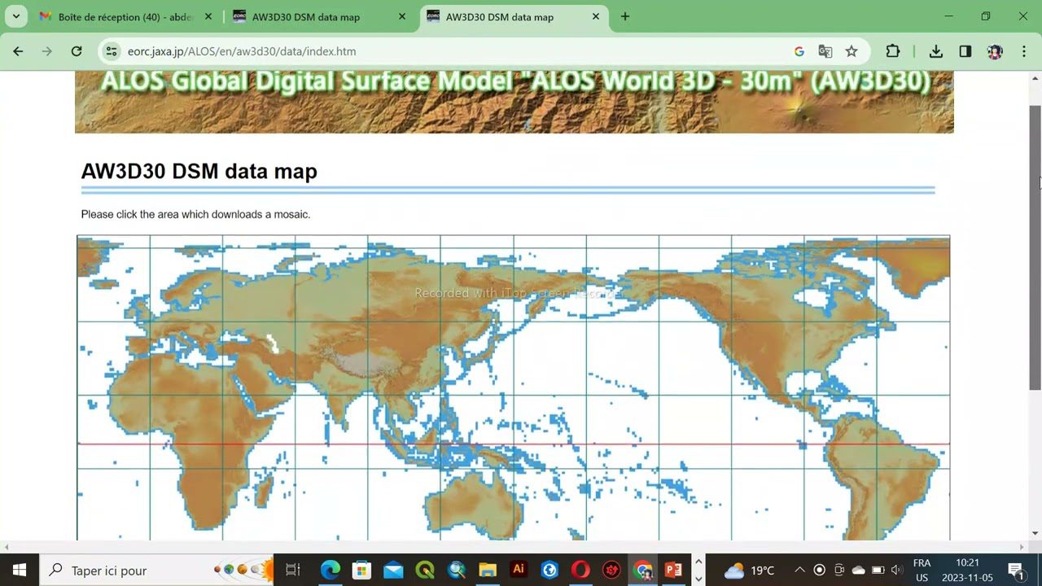Reload the page with the refresh icon

point(77,51)
